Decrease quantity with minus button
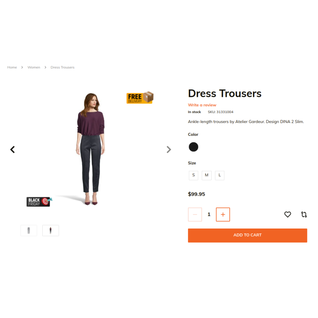 point(195,214)
